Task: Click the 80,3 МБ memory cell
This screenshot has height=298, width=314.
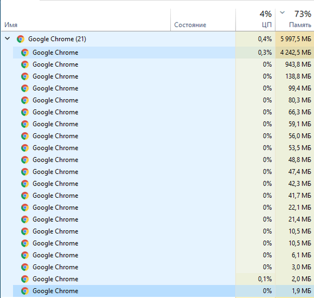Action: click(295, 100)
